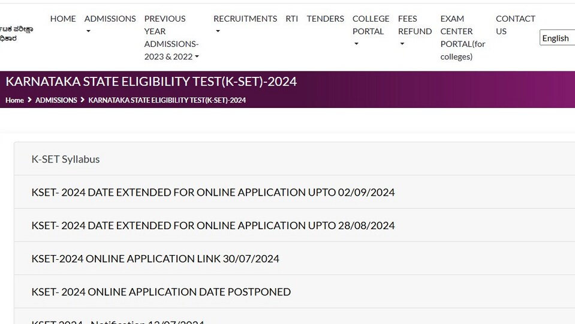The image size is (575, 324).
Task: Open the RTI menu item
Action: click(292, 19)
